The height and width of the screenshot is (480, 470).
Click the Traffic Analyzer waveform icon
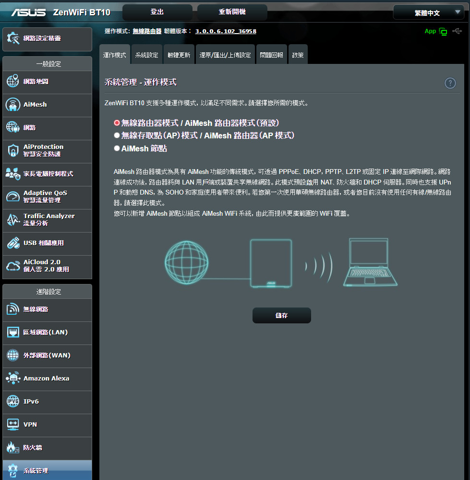click(13, 220)
